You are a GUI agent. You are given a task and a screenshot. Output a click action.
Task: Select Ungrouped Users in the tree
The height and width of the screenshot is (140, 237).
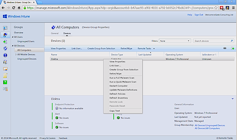coord(26,41)
